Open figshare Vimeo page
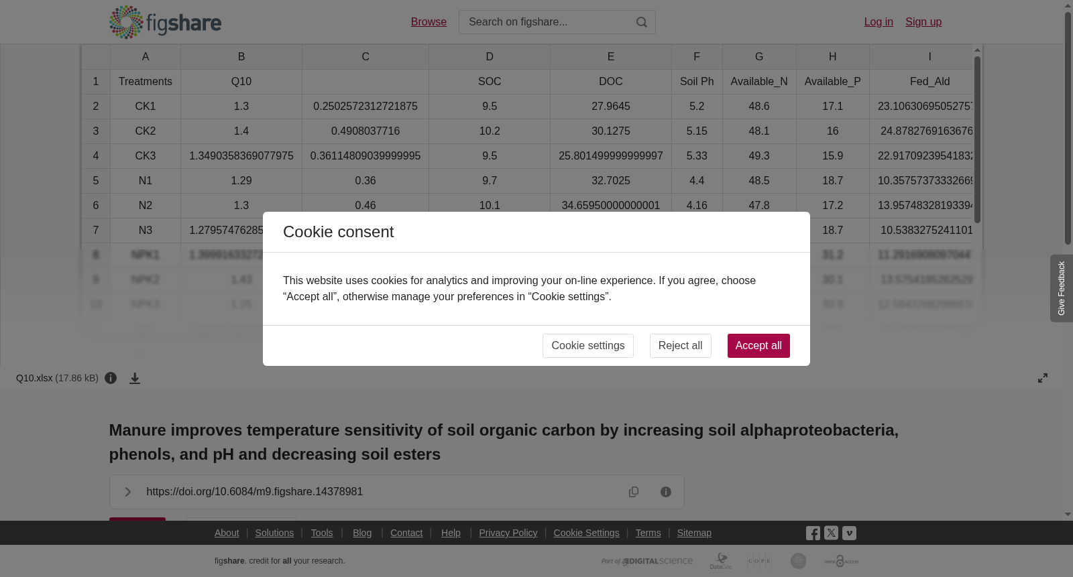 click(x=849, y=533)
